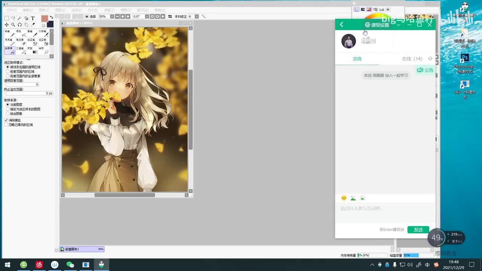The image size is (482, 271).
Task: Rotate the canvas view clockwise
Action: click(x=157, y=17)
